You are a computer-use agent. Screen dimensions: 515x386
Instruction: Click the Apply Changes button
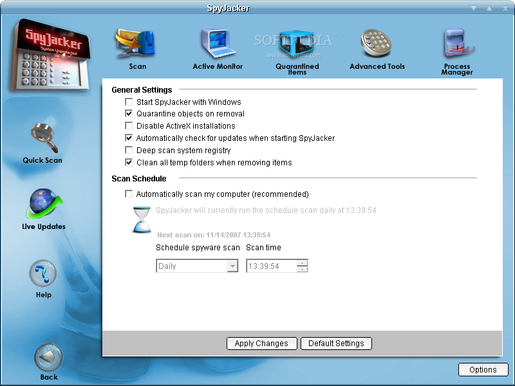click(262, 344)
